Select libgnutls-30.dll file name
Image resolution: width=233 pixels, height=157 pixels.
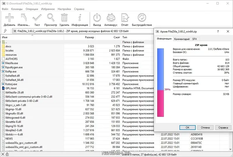pos(14,113)
